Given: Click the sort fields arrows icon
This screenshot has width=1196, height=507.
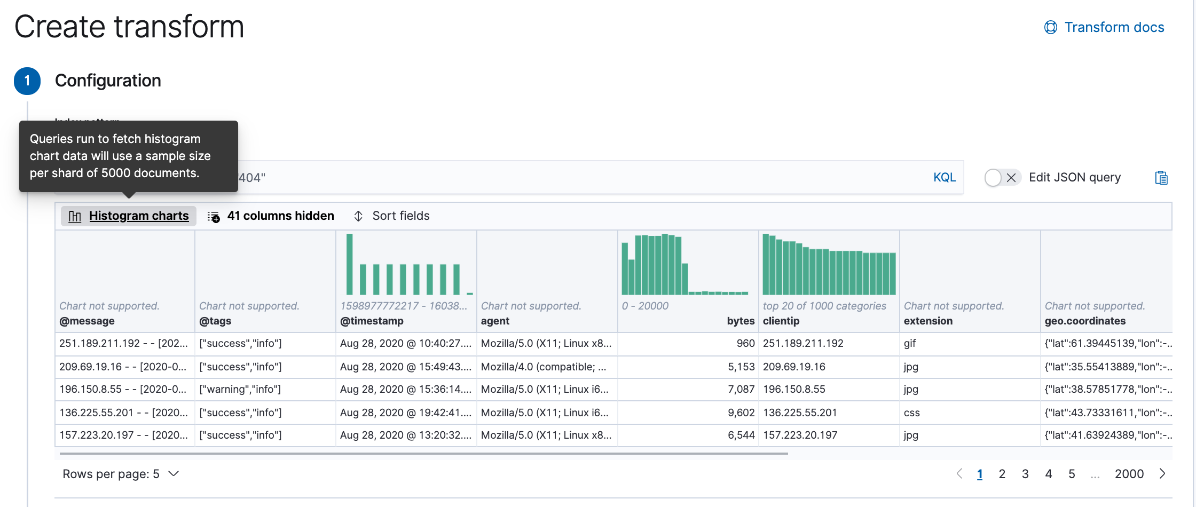Looking at the screenshot, I should pyautogui.click(x=358, y=216).
